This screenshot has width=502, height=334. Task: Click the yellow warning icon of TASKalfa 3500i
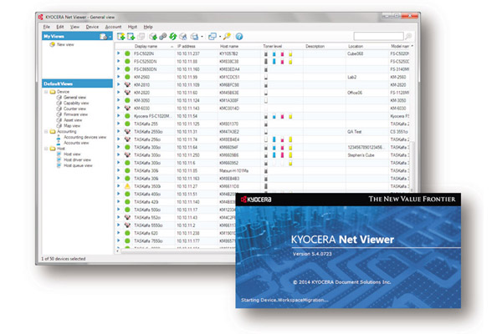point(127,186)
